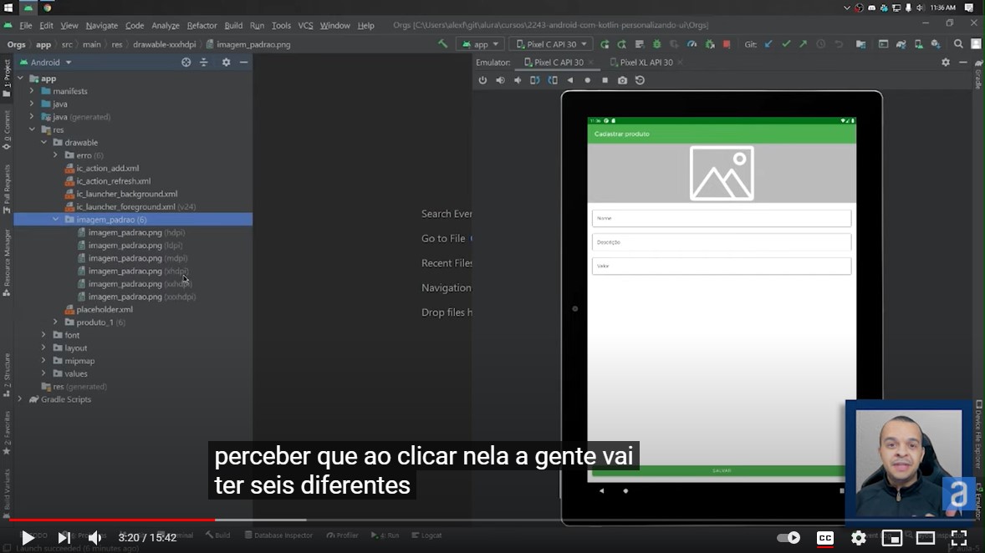
Task: Play the video
Action: pyautogui.click(x=28, y=537)
